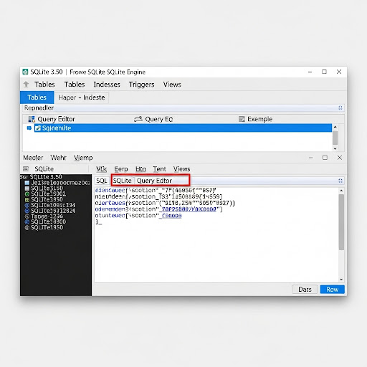
Task: Click up arrow of Sqlnehite list scrollbar
Action: 335,127
